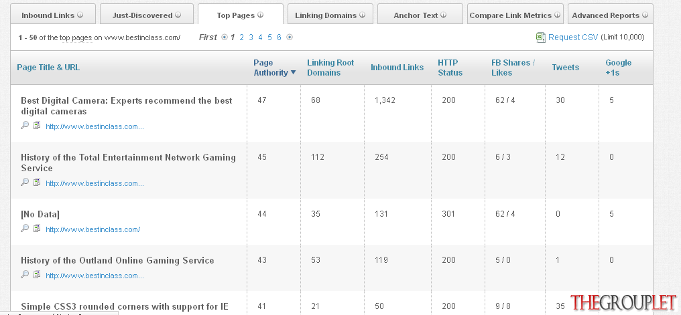This screenshot has height=315, width=681.
Task: Click info icon on Just-Discovered tab
Action: click(x=178, y=15)
